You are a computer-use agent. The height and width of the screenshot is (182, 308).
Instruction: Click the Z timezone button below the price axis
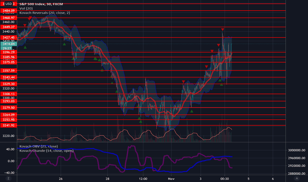pos(8,178)
